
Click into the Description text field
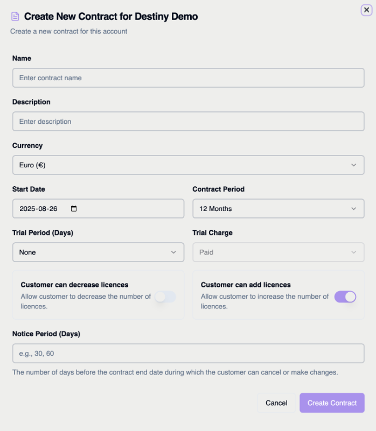(x=189, y=121)
